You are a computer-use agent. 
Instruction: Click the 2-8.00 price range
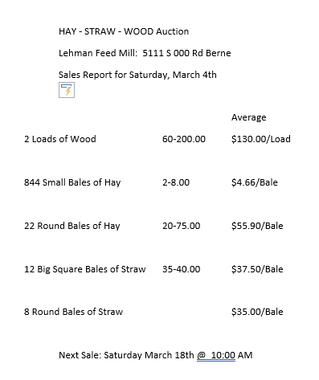[x=176, y=182]
